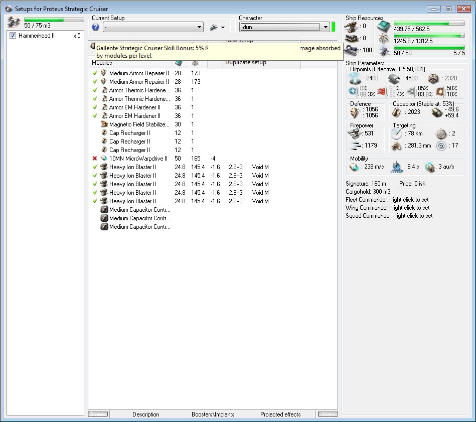Click the drone bay capacity bar 50 / 75 m3

(x=54, y=20)
